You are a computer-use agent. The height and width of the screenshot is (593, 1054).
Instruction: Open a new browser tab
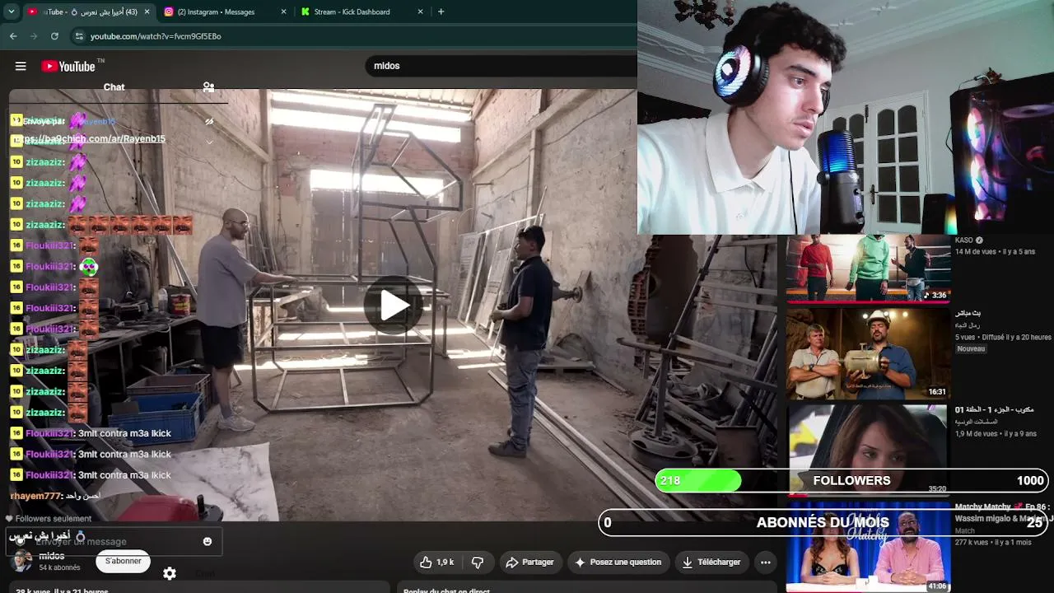coord(441,12)
